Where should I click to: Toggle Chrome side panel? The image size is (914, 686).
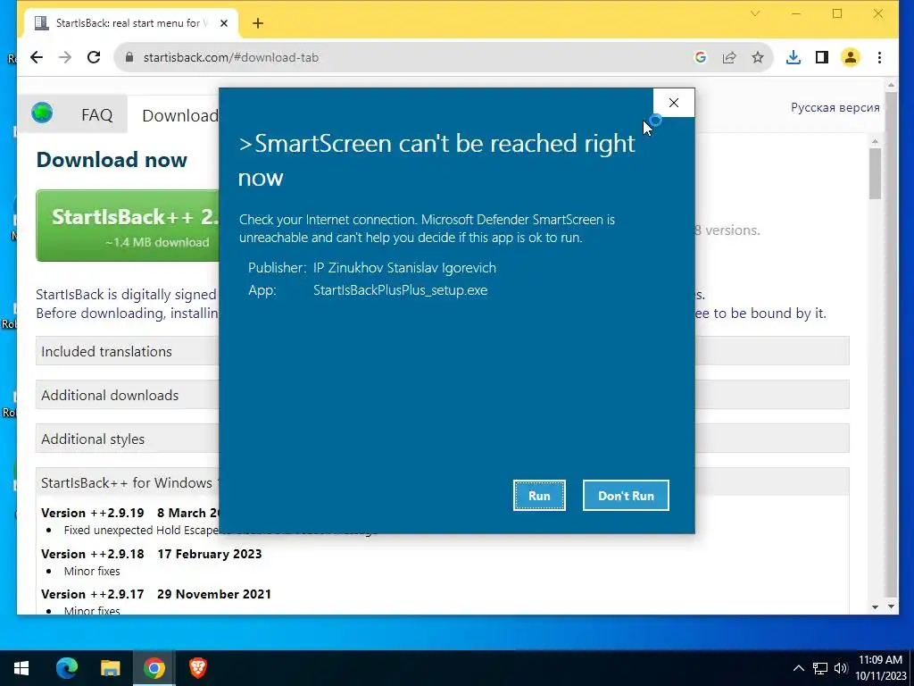[822, 57]
